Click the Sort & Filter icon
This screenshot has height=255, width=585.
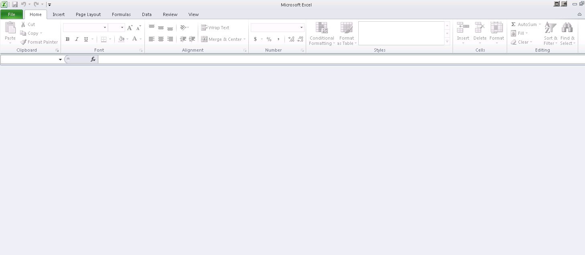click(x=550, y=28)
